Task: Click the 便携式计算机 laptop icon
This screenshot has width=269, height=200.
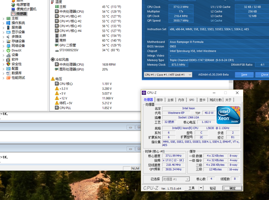Action: tap(13, 9)
